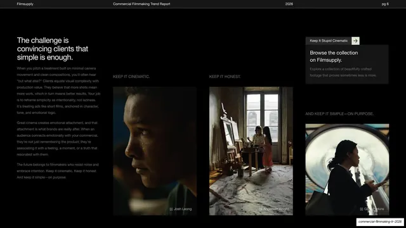The image size is (406, 228).
Task: Click the credit icon on the woman silhouette photo
Action: tap(362, 209)
